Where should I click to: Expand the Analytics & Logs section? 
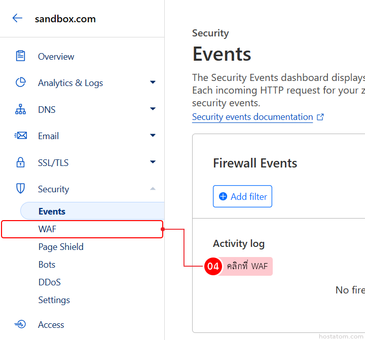pyautogui.click(x=153, y=82)
